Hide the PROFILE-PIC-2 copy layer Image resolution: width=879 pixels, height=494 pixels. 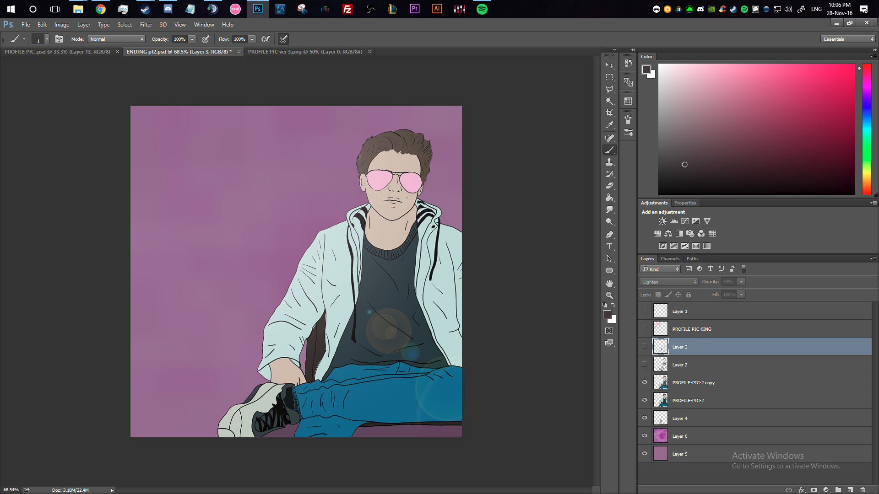pyautogui.click(x=645, y=382)
